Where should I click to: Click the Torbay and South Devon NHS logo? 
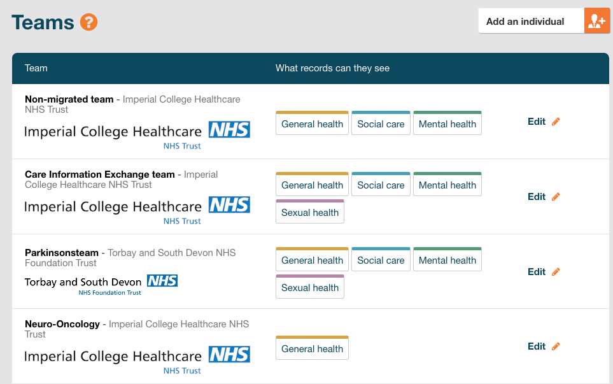[x=101, y=286]
